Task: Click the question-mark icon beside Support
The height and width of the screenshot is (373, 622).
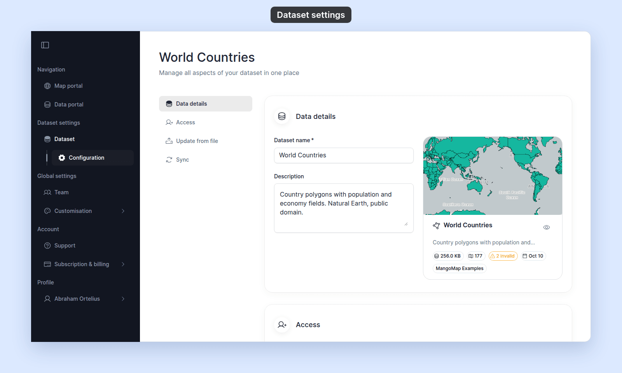Action: 47,246
